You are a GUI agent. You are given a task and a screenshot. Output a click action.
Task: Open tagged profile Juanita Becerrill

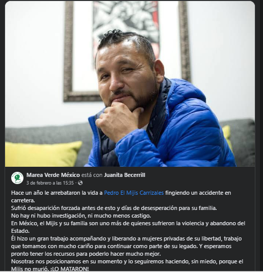pyautogui.click(x=124, y=175)
